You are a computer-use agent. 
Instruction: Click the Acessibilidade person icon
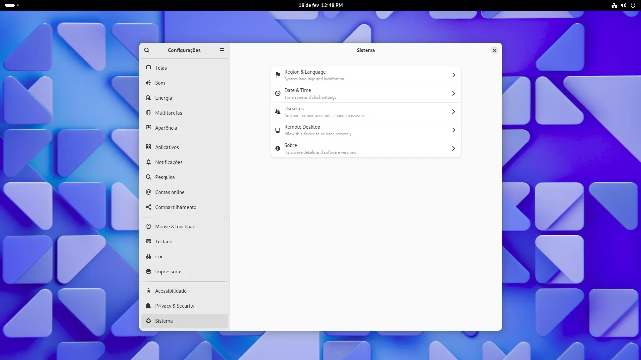pos(149,291)
